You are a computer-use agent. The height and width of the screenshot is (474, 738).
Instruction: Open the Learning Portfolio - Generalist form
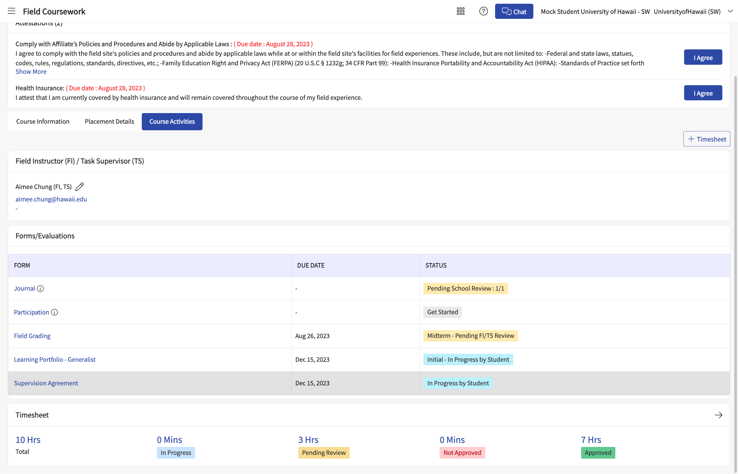click(55, 360)
